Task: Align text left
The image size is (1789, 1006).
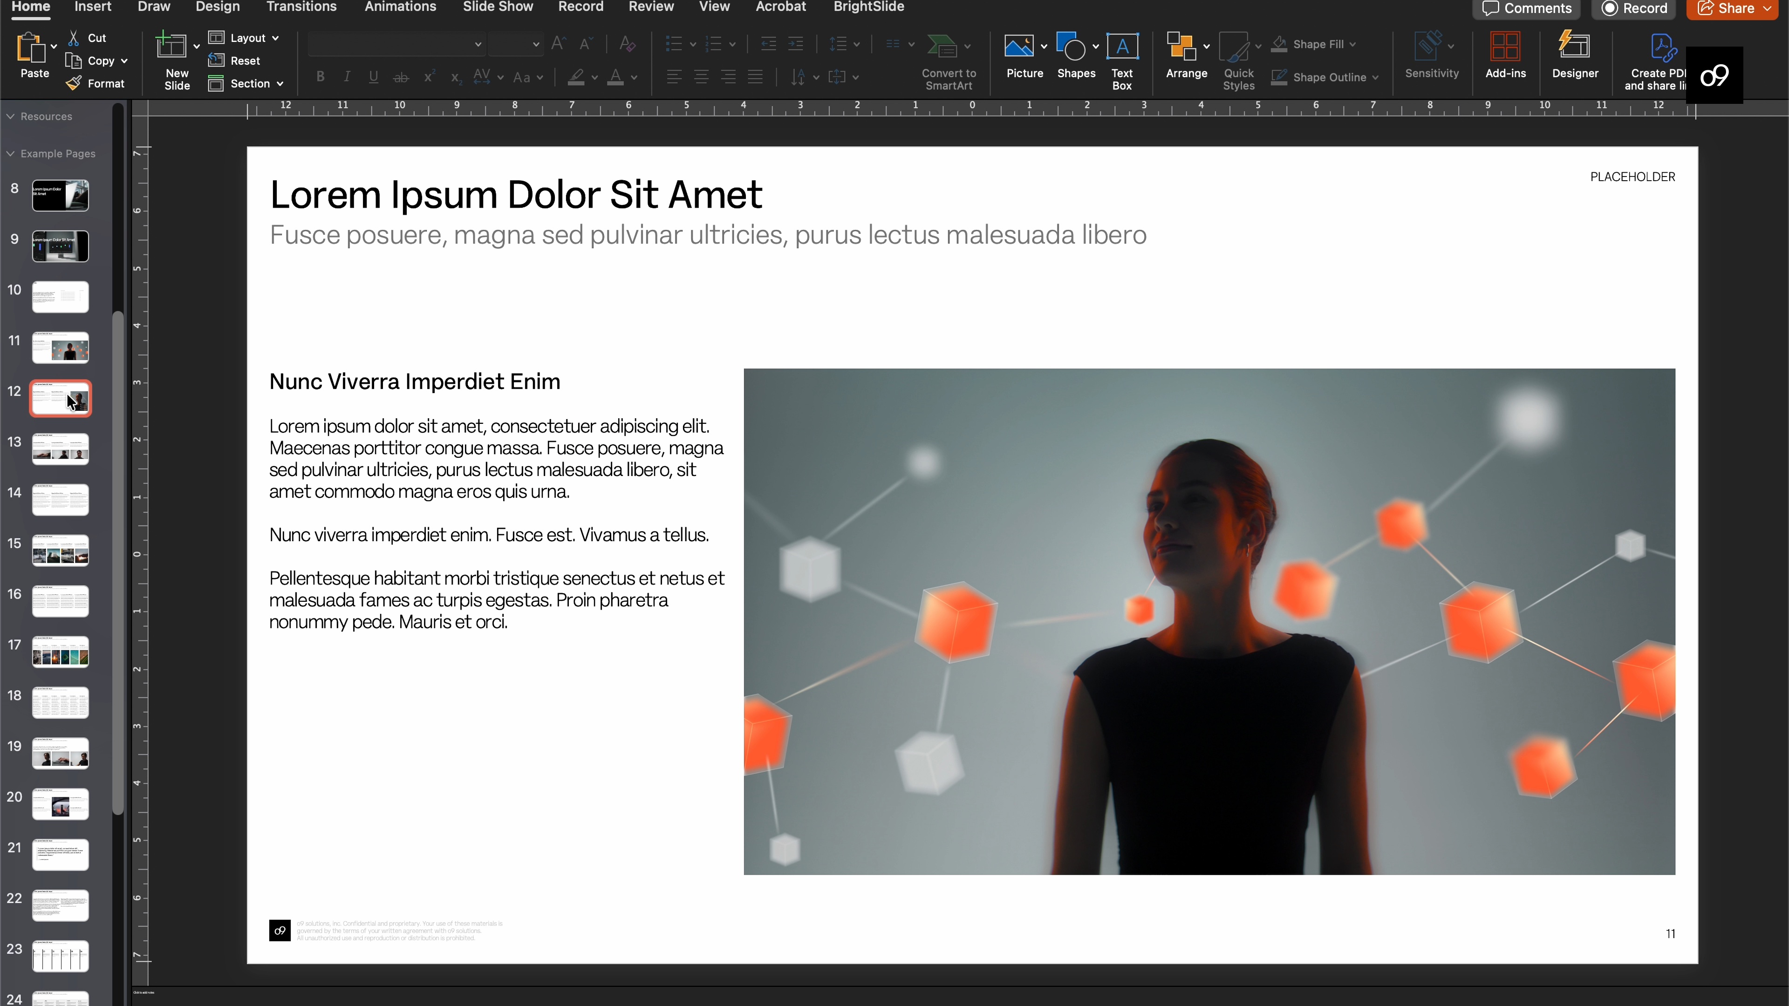Action: pyautogui.click(x=674, y=77)
